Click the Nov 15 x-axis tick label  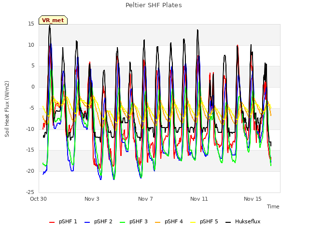(253, 199)
